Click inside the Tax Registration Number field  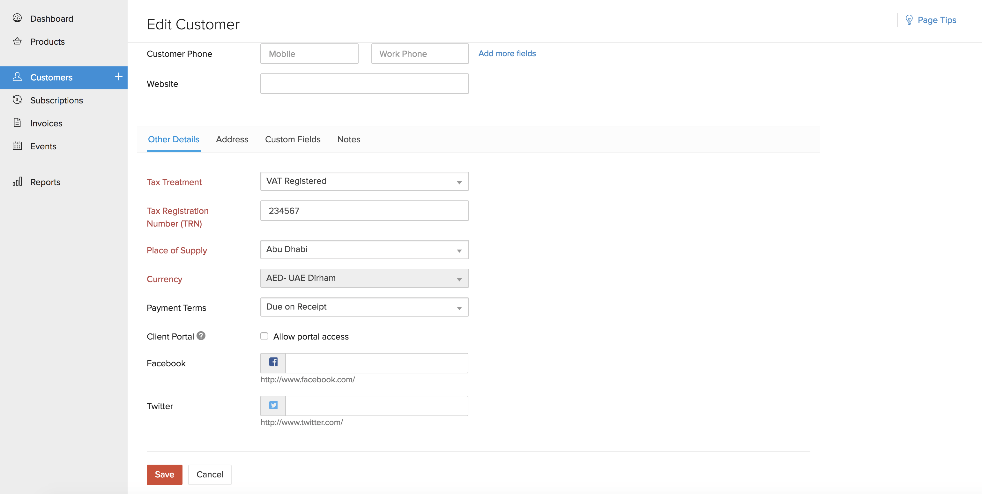click(364, 210)
